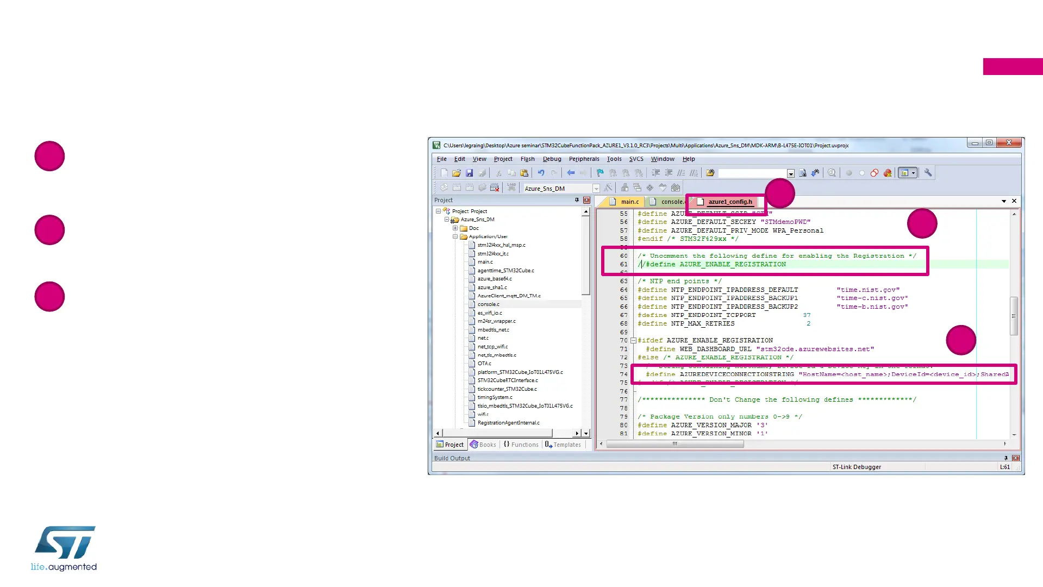Select console.c in the project tree
The height and width of the screenshot is (587, 1043).
[x=488, y=304]
